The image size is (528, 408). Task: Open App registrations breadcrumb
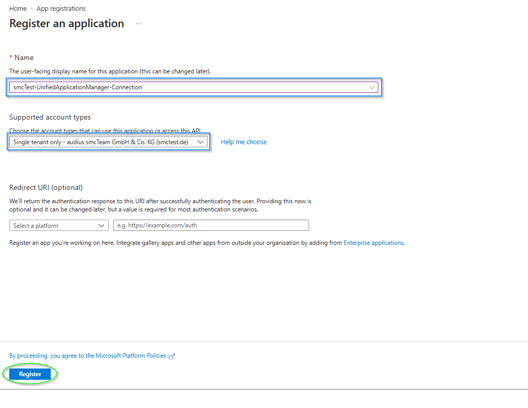[61, 8]
